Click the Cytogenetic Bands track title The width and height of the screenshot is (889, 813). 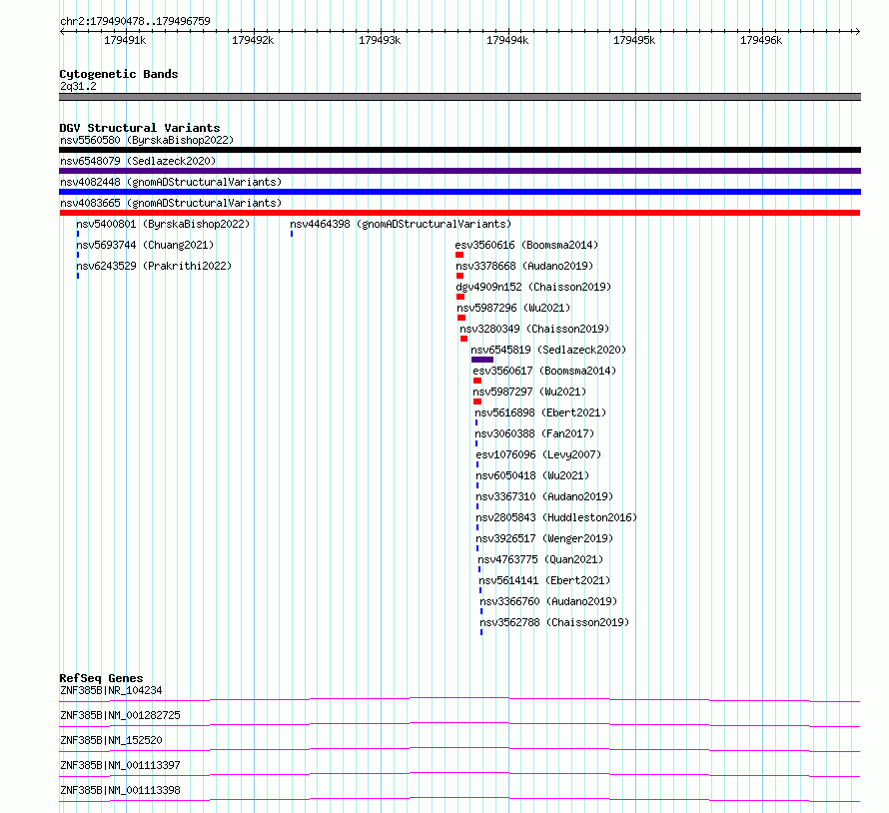(119, 74)
